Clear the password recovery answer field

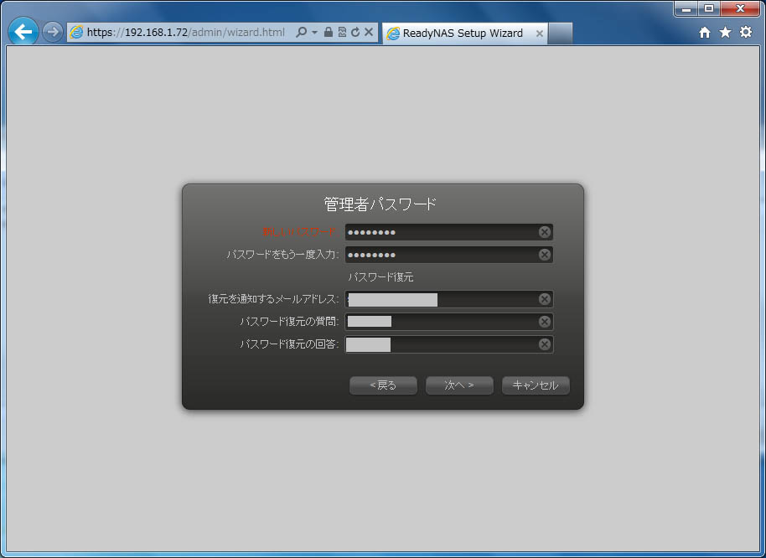545,344
